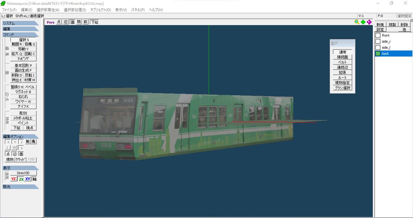
Task: Toggle 辺 edge display in viewport header
Action: [x=66, y=22]
